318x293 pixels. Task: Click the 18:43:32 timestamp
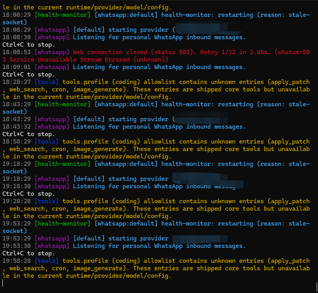[x=16, y=126]
